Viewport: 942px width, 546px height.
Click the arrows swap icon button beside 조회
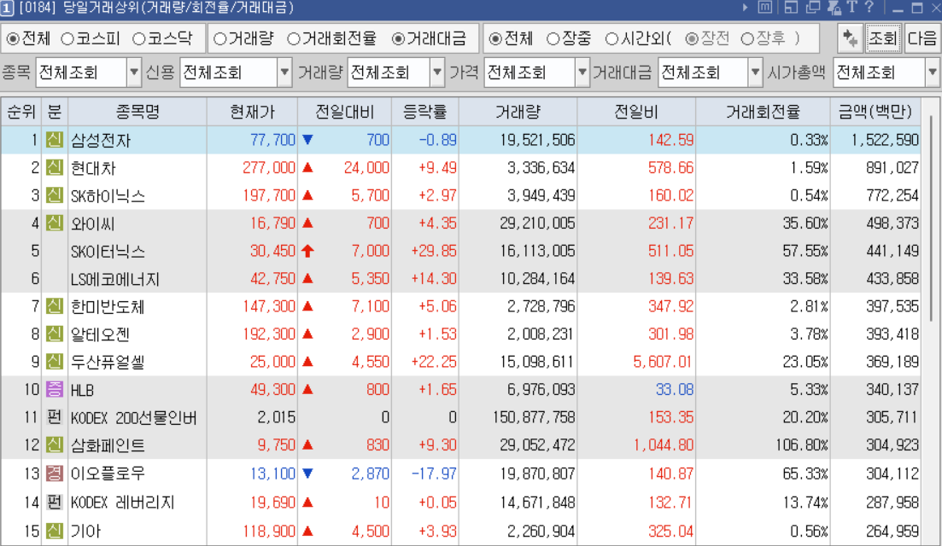pos(850,38)
